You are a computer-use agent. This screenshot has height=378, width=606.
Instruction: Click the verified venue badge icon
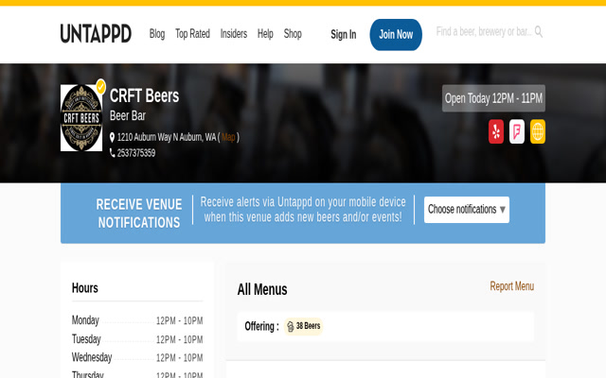point(100,86)
